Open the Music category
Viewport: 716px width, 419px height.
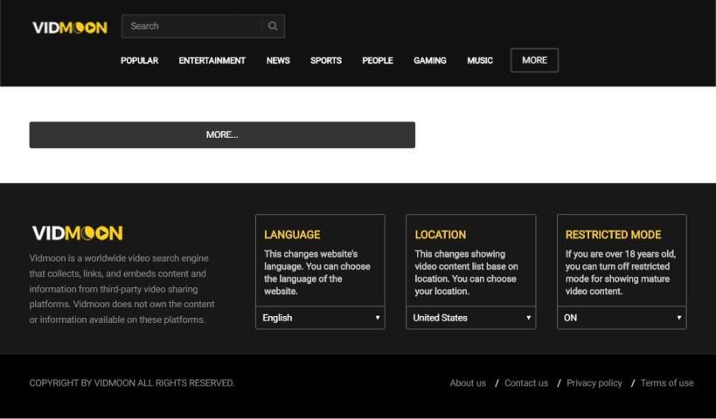click(480, 60)
